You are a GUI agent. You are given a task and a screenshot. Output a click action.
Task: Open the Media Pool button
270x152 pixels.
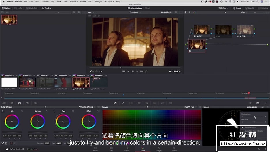(31, 8)
